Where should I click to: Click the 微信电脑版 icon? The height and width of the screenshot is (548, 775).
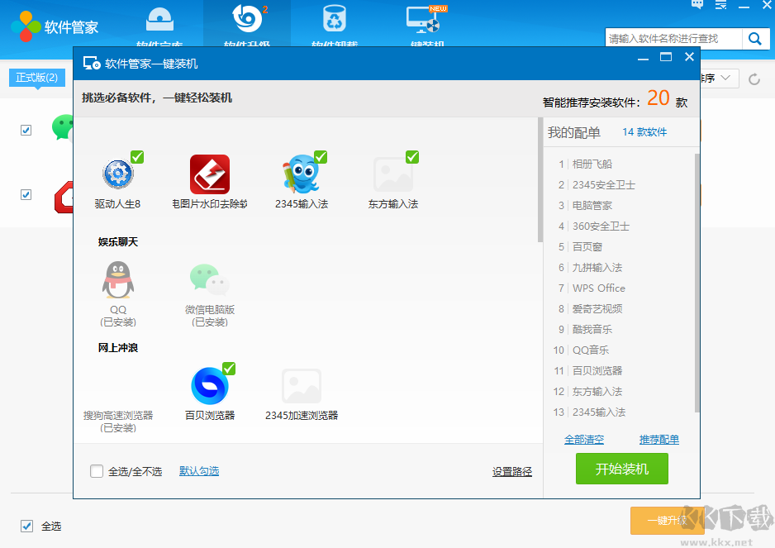tap(210, 280)
